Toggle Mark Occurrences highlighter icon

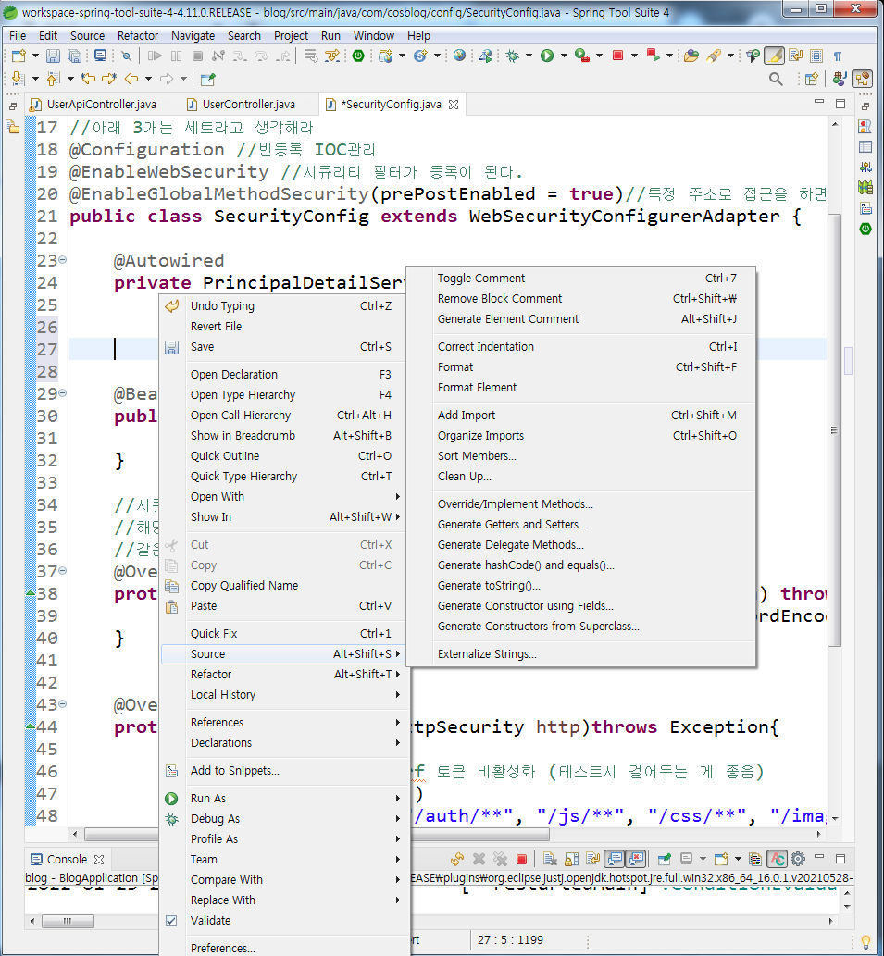(774, 56)
